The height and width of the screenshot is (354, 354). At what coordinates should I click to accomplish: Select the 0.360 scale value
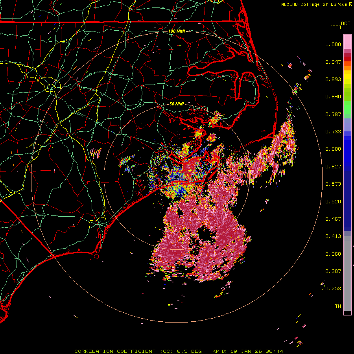[x=333, y=254]
